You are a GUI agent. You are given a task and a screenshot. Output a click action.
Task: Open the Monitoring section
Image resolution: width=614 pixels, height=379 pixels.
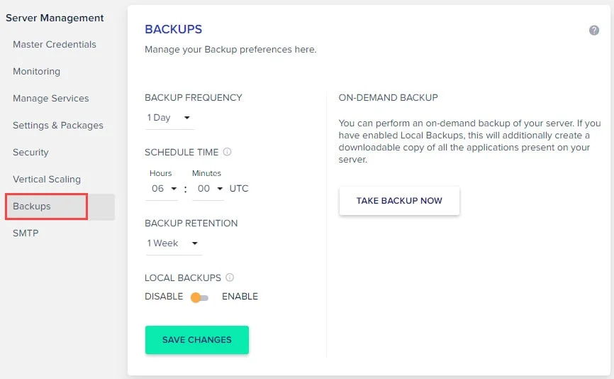36,72
